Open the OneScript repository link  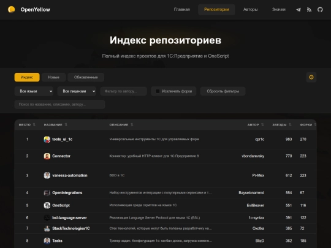pyautogui.click(x=61, y=205)
